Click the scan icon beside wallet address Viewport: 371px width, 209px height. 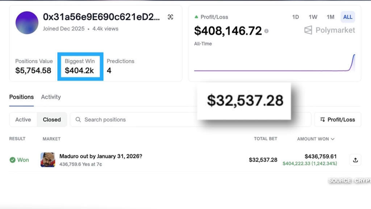pos(171,17)
